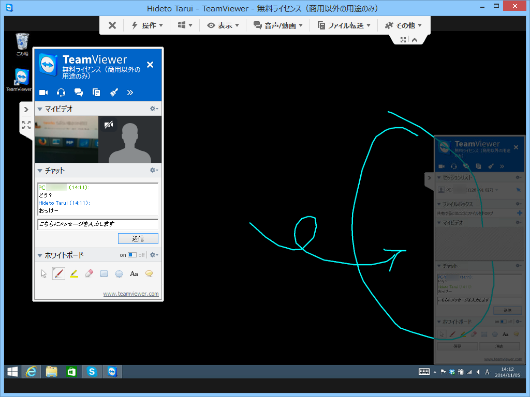Collapse セッションリスト in the faded panel
The width and height of the screenshot is (530, 397).
point(439,178)
